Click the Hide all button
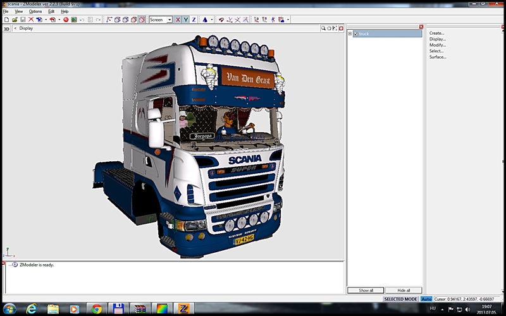The height and width of the screenshot is (316, 506). [x=403, y=290]
